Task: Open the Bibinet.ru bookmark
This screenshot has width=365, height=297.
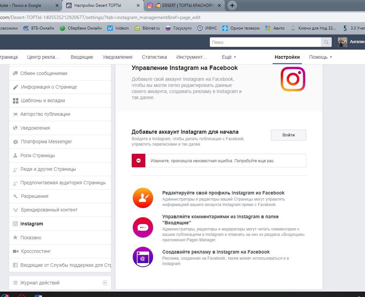Action: pyautogui.click(x=147, y=28)
